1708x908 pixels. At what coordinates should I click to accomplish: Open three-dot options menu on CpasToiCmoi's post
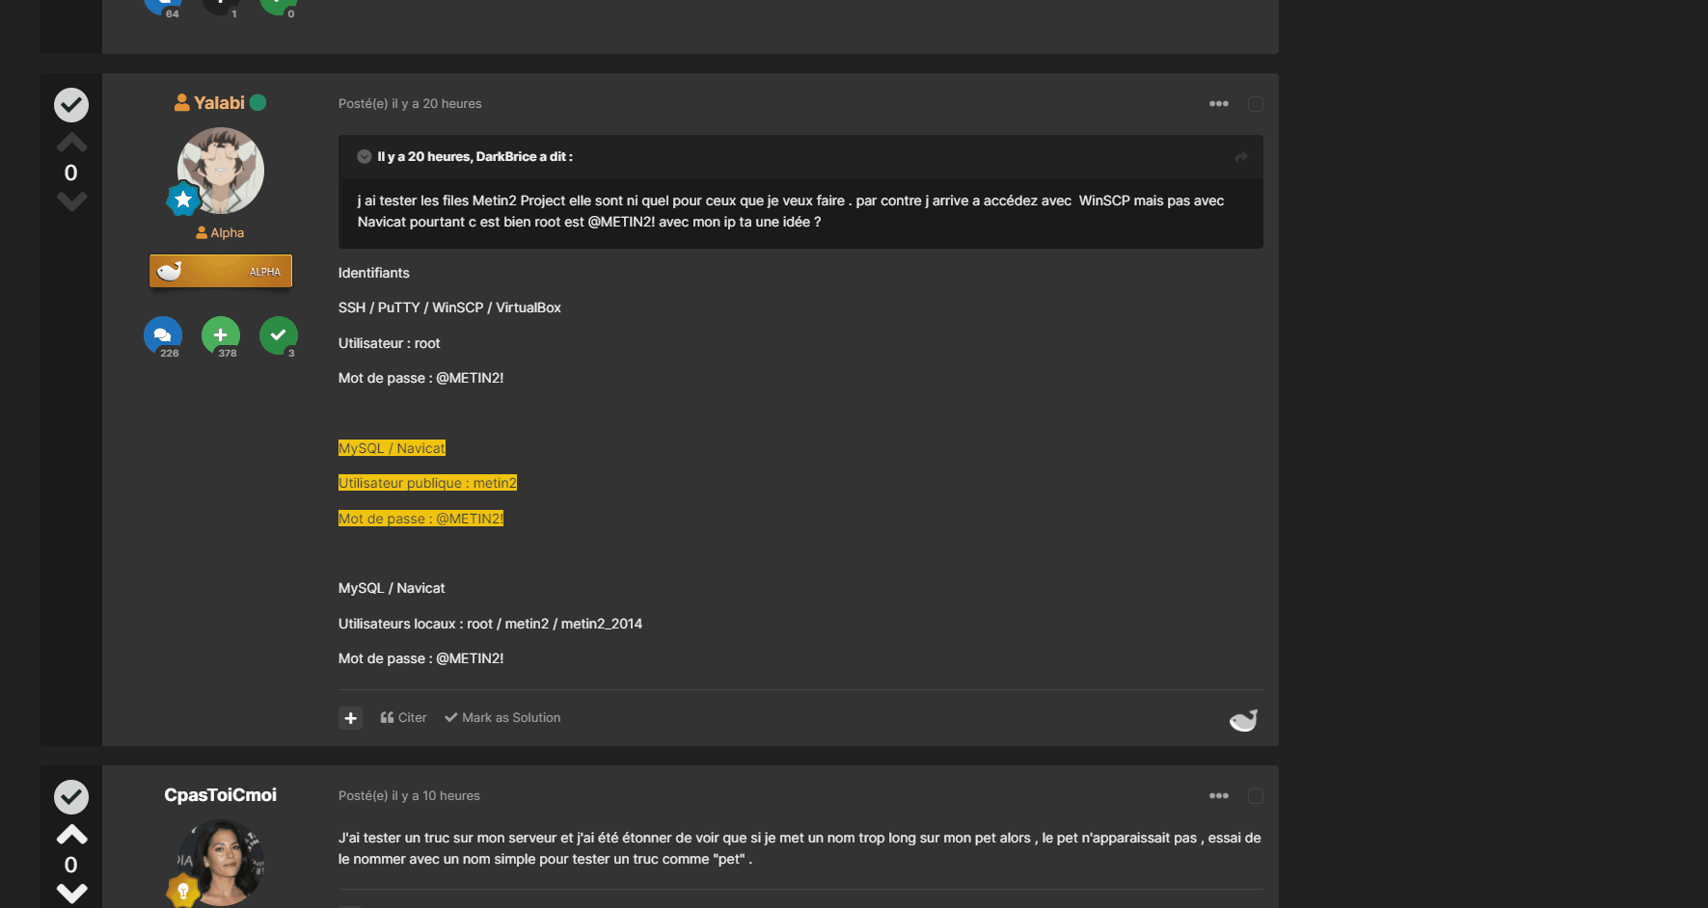click(x=1219, y=796)
